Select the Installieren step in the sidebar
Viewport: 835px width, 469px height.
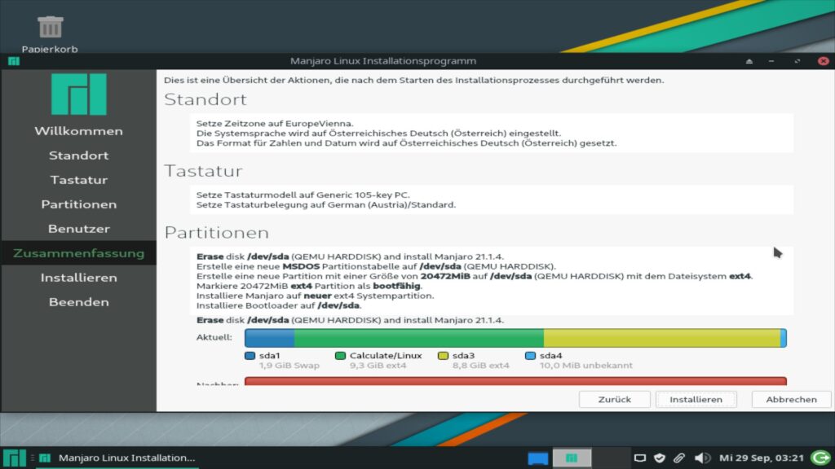(79, 278)
